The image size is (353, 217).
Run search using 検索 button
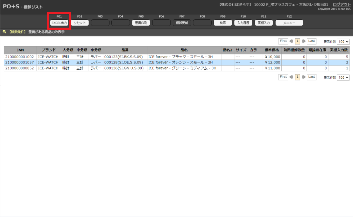223,23
